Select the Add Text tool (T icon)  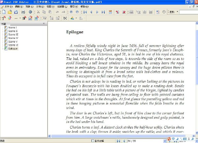tap(4, 18)
